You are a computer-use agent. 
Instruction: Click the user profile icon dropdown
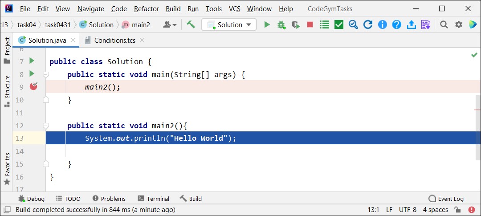170,24
